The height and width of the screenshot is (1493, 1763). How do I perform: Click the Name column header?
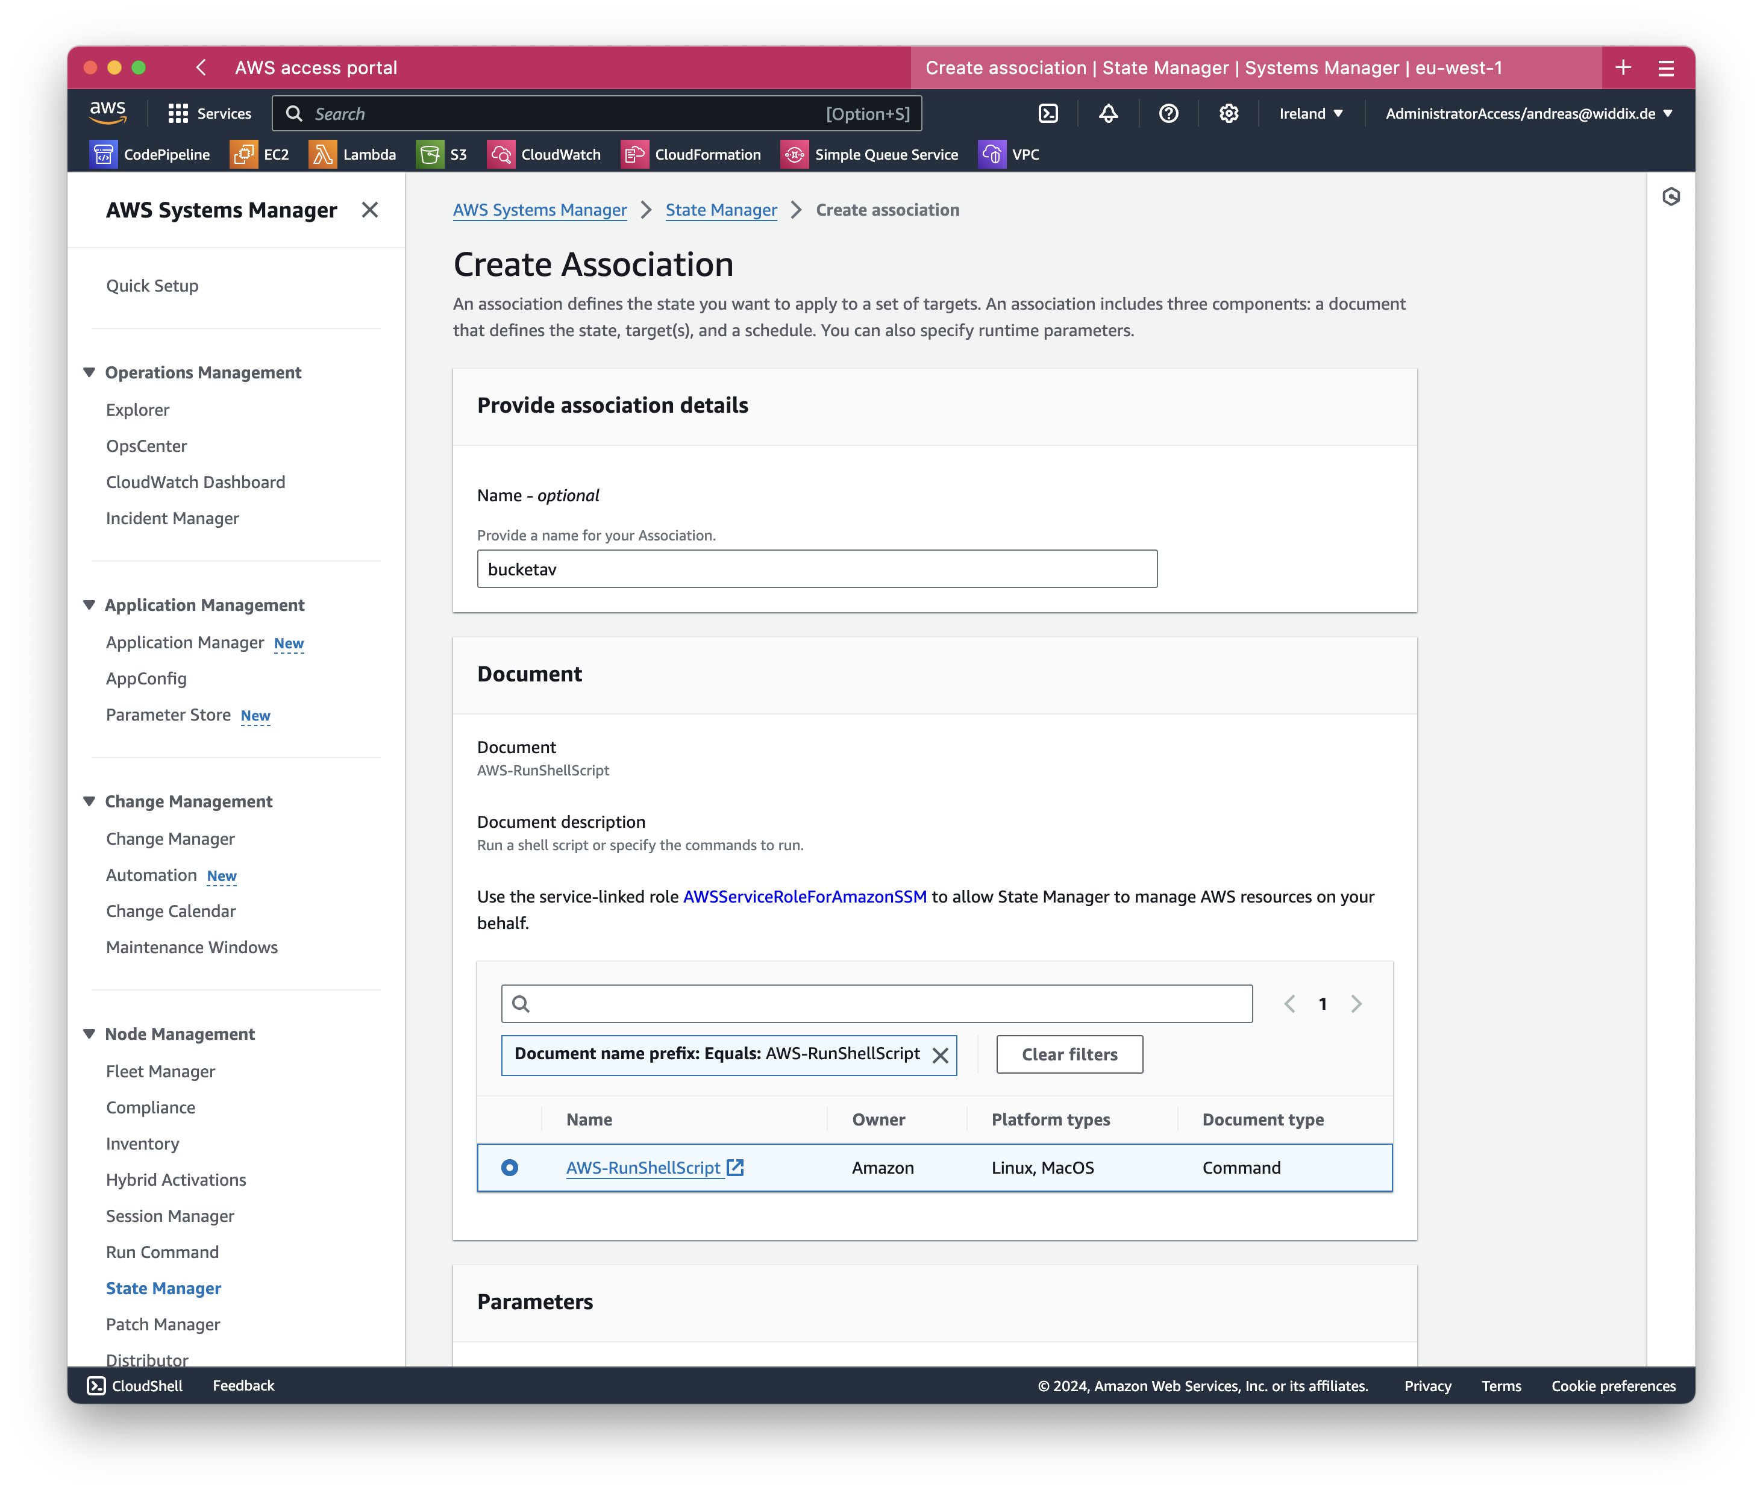pyautogui.click(x=589, y=1119)
